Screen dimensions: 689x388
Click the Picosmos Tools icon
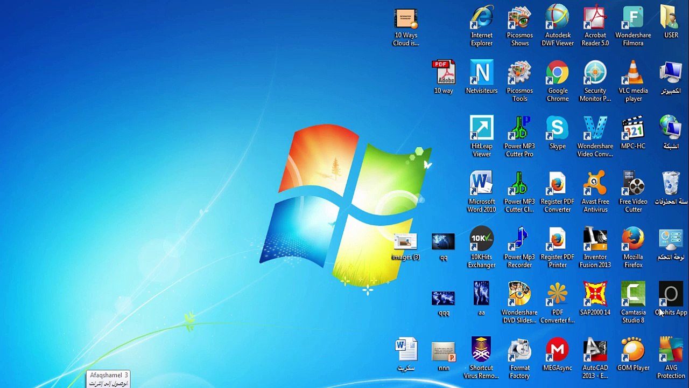(520, 82)
